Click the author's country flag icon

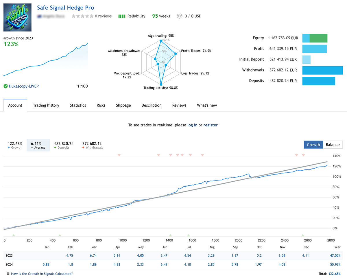tap(39, 16)
